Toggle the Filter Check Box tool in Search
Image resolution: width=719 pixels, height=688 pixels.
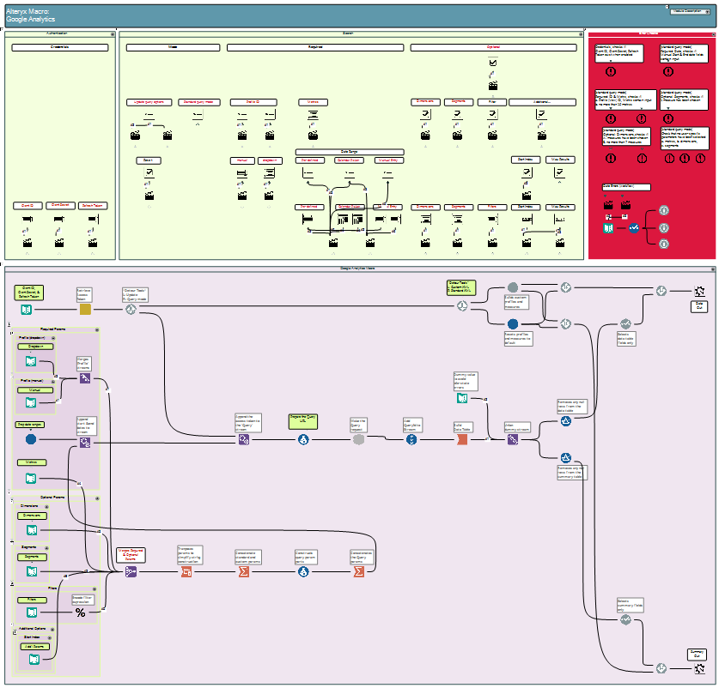click(x=492, y=114)
